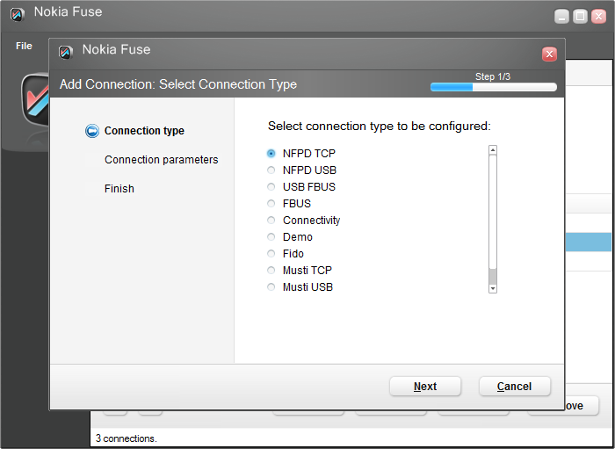Go to the Next wizard step

click(425, 387)
